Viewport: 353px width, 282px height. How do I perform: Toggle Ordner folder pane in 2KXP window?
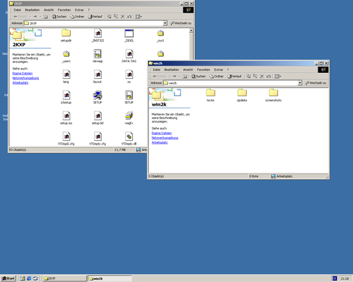click(78, 17)
